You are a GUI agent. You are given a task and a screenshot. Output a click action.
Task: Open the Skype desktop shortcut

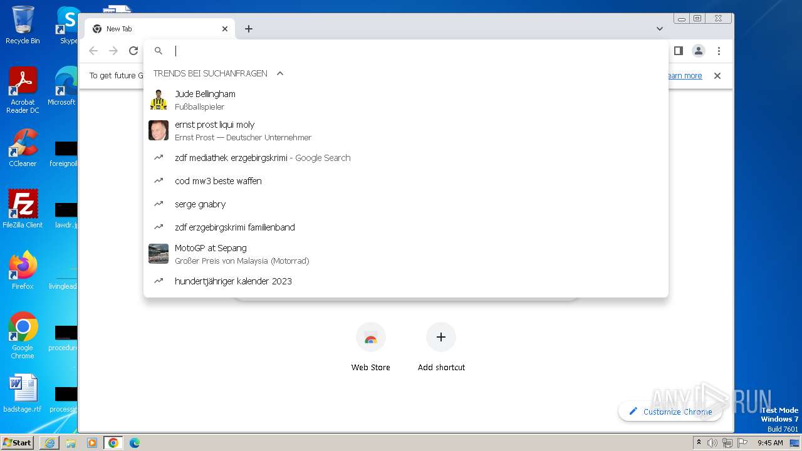[x=67, y=25]
